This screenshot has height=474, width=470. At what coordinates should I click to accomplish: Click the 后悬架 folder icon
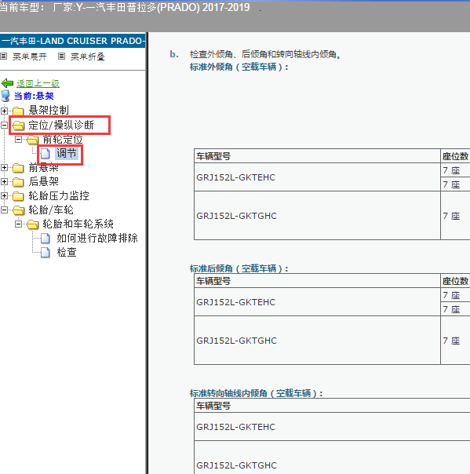(x=18, y=182)
